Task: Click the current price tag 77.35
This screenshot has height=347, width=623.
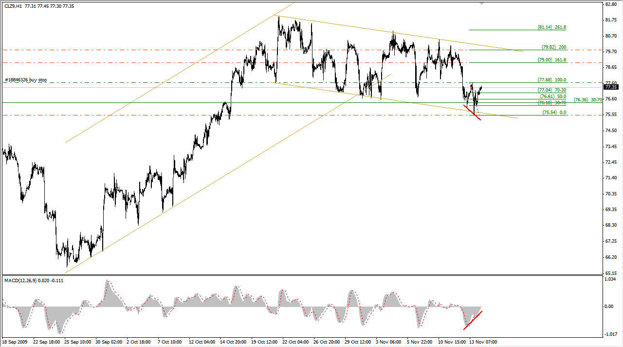Action: 610,87
